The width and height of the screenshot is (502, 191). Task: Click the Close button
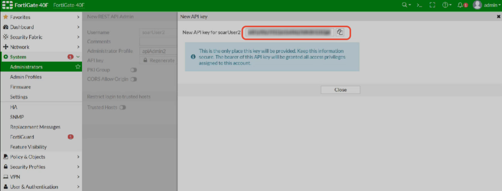[x=340, y=90]
